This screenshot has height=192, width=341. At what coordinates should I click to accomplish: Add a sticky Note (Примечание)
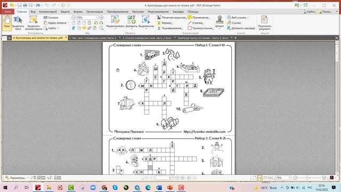(x=199, y=18)
